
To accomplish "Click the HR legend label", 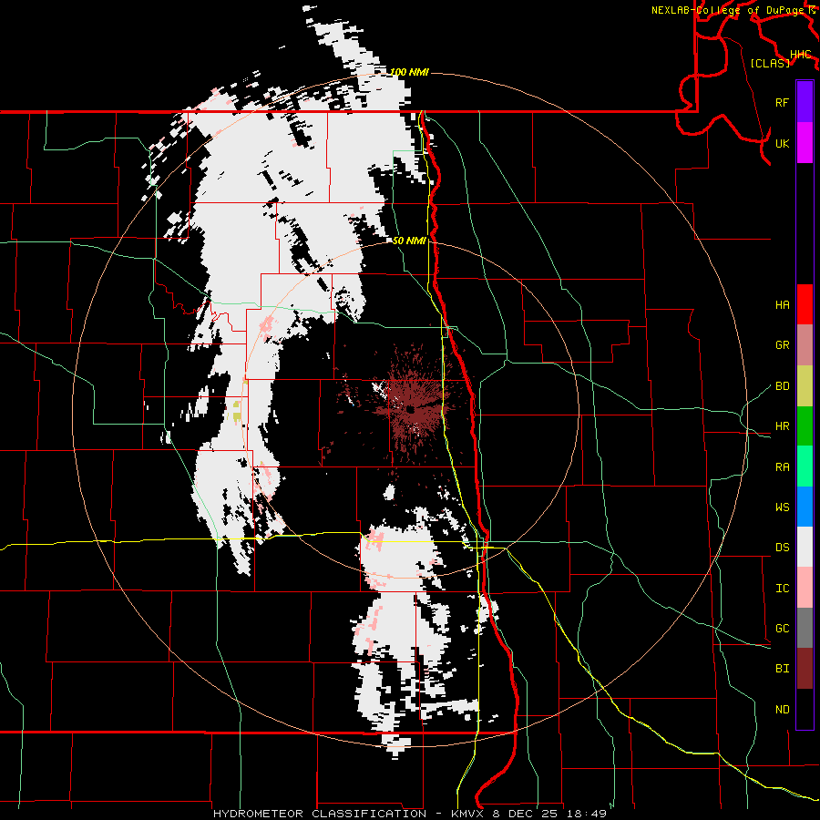I will click(x=783, y=426).
